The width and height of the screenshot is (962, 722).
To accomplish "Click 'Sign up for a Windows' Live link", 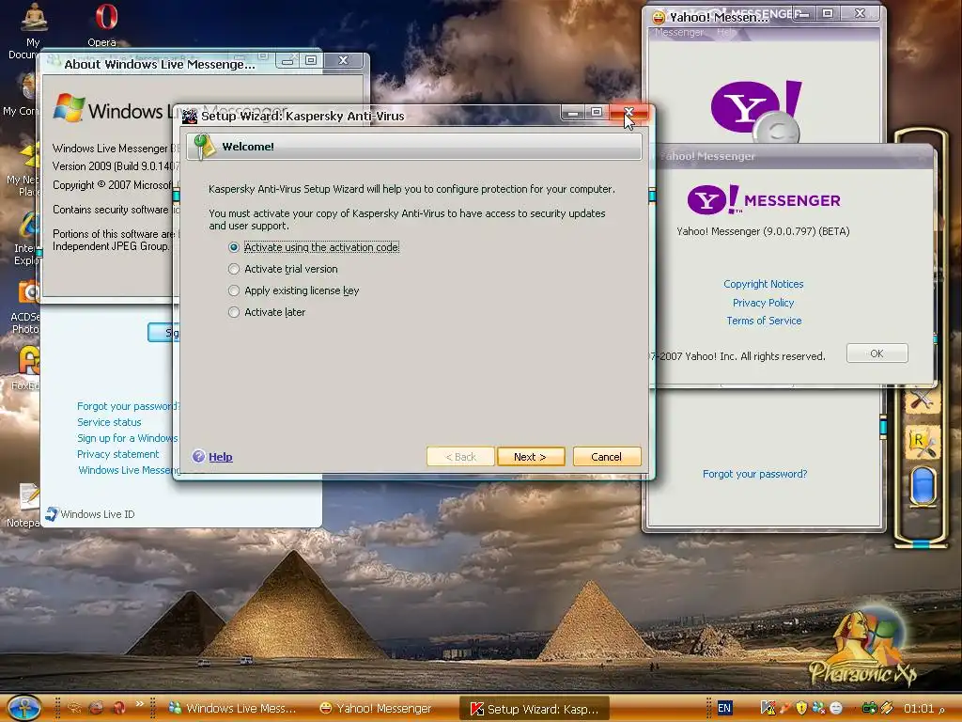I will coord(127,438).
